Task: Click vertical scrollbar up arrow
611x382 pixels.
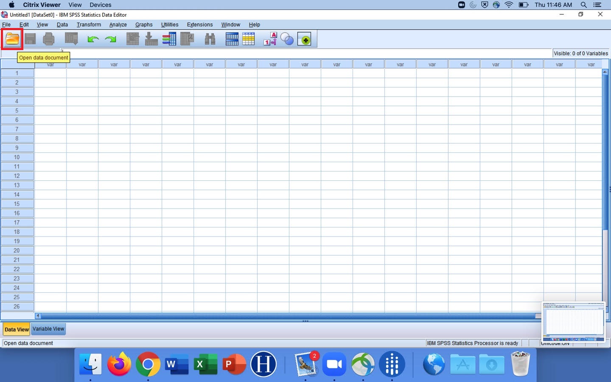Action: coord(605,72)
